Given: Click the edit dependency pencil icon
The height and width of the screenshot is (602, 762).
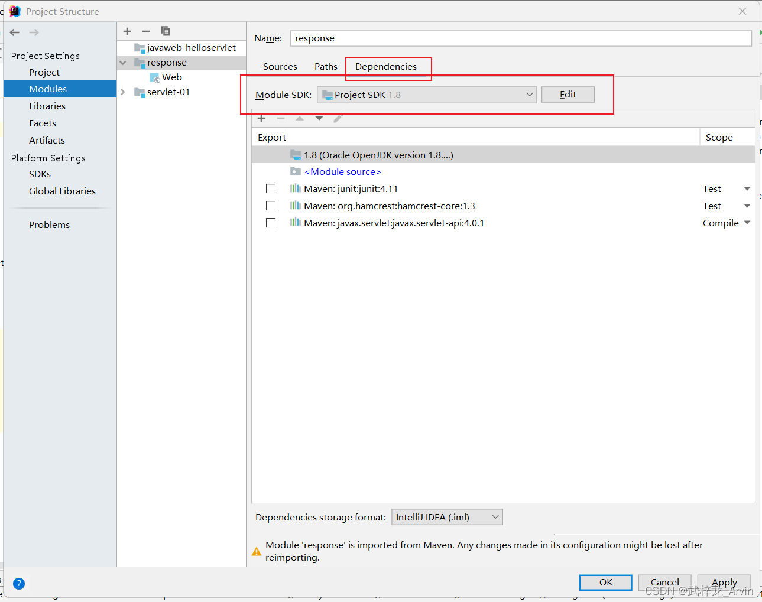Looking at the screenshot, I should pos(338,118).
